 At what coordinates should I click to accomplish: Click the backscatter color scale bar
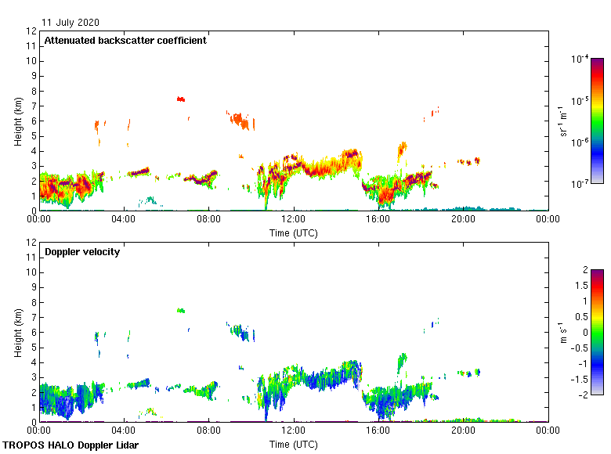click(597, 121)
